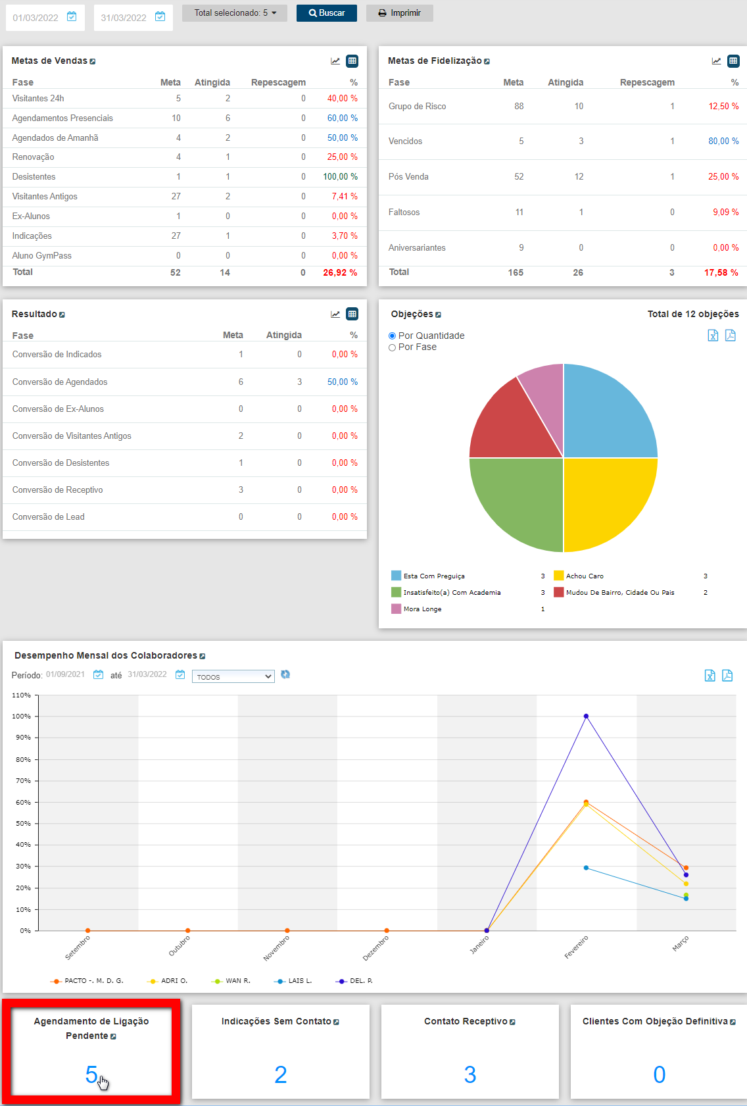Open the TODOS collaborator dropdown

(x=233, y=676)
